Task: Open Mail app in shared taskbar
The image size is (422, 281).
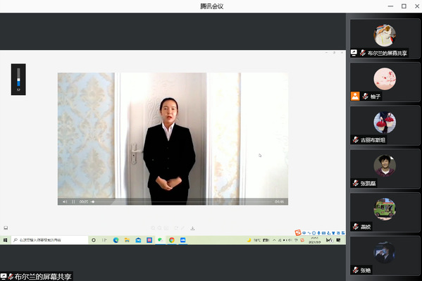Action: pyautogui.click(x=138, y=240)
